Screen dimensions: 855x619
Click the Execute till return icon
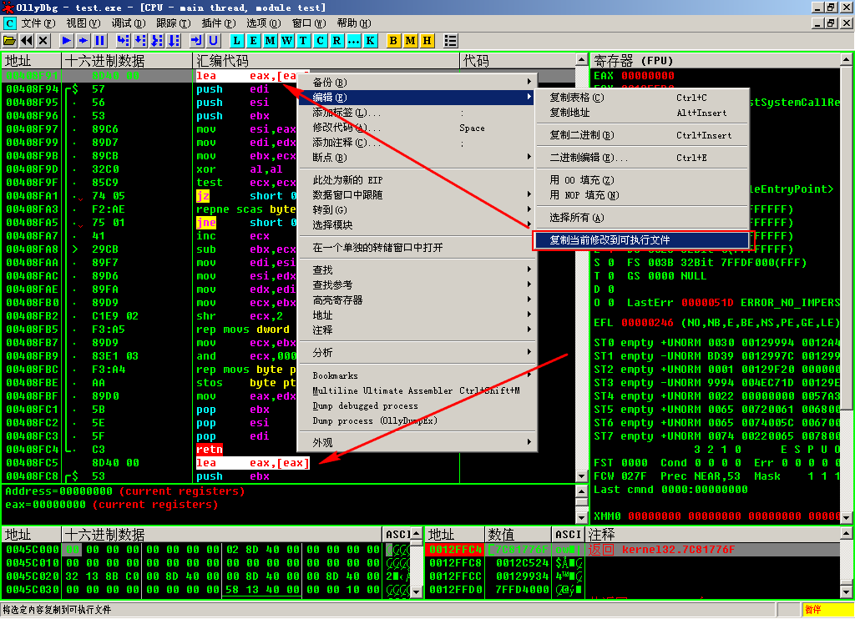[196, 40]
